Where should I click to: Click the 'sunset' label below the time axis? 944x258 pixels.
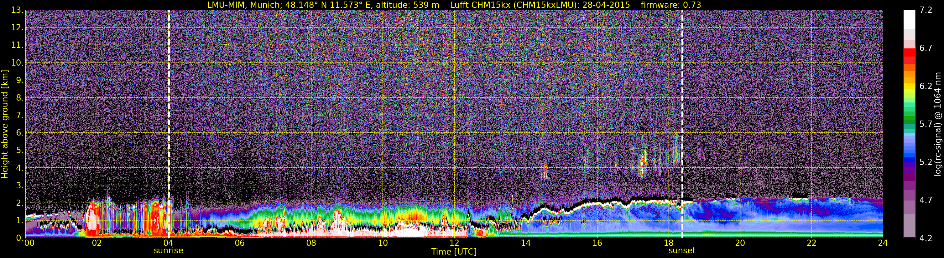click(x=682, y=250)
